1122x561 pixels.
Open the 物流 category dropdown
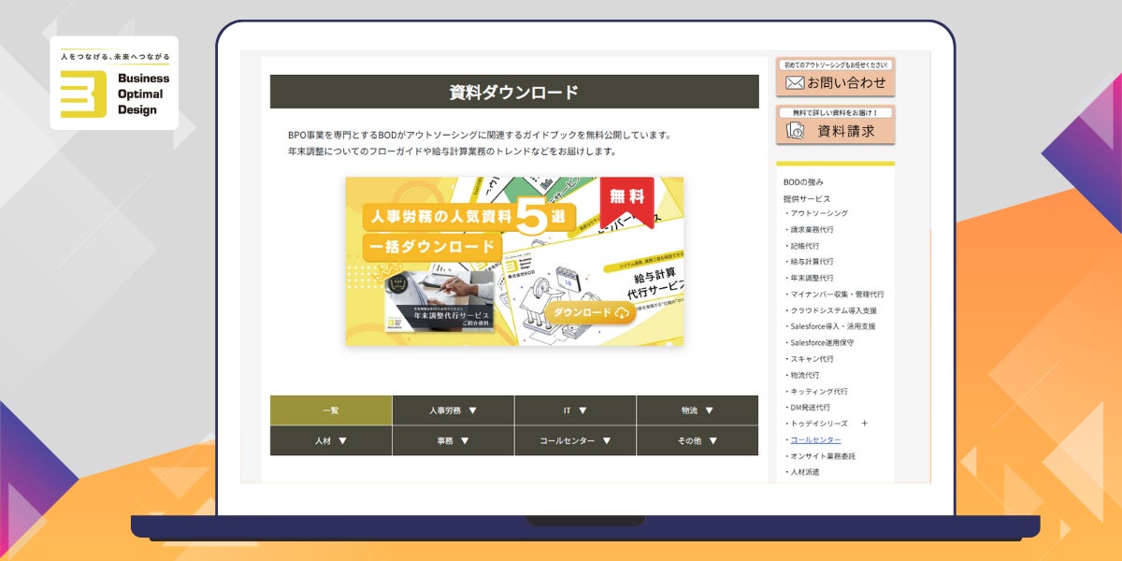pyautogui.click(x=698, y=410)
